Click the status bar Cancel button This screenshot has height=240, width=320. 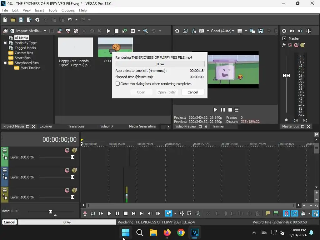9,222
